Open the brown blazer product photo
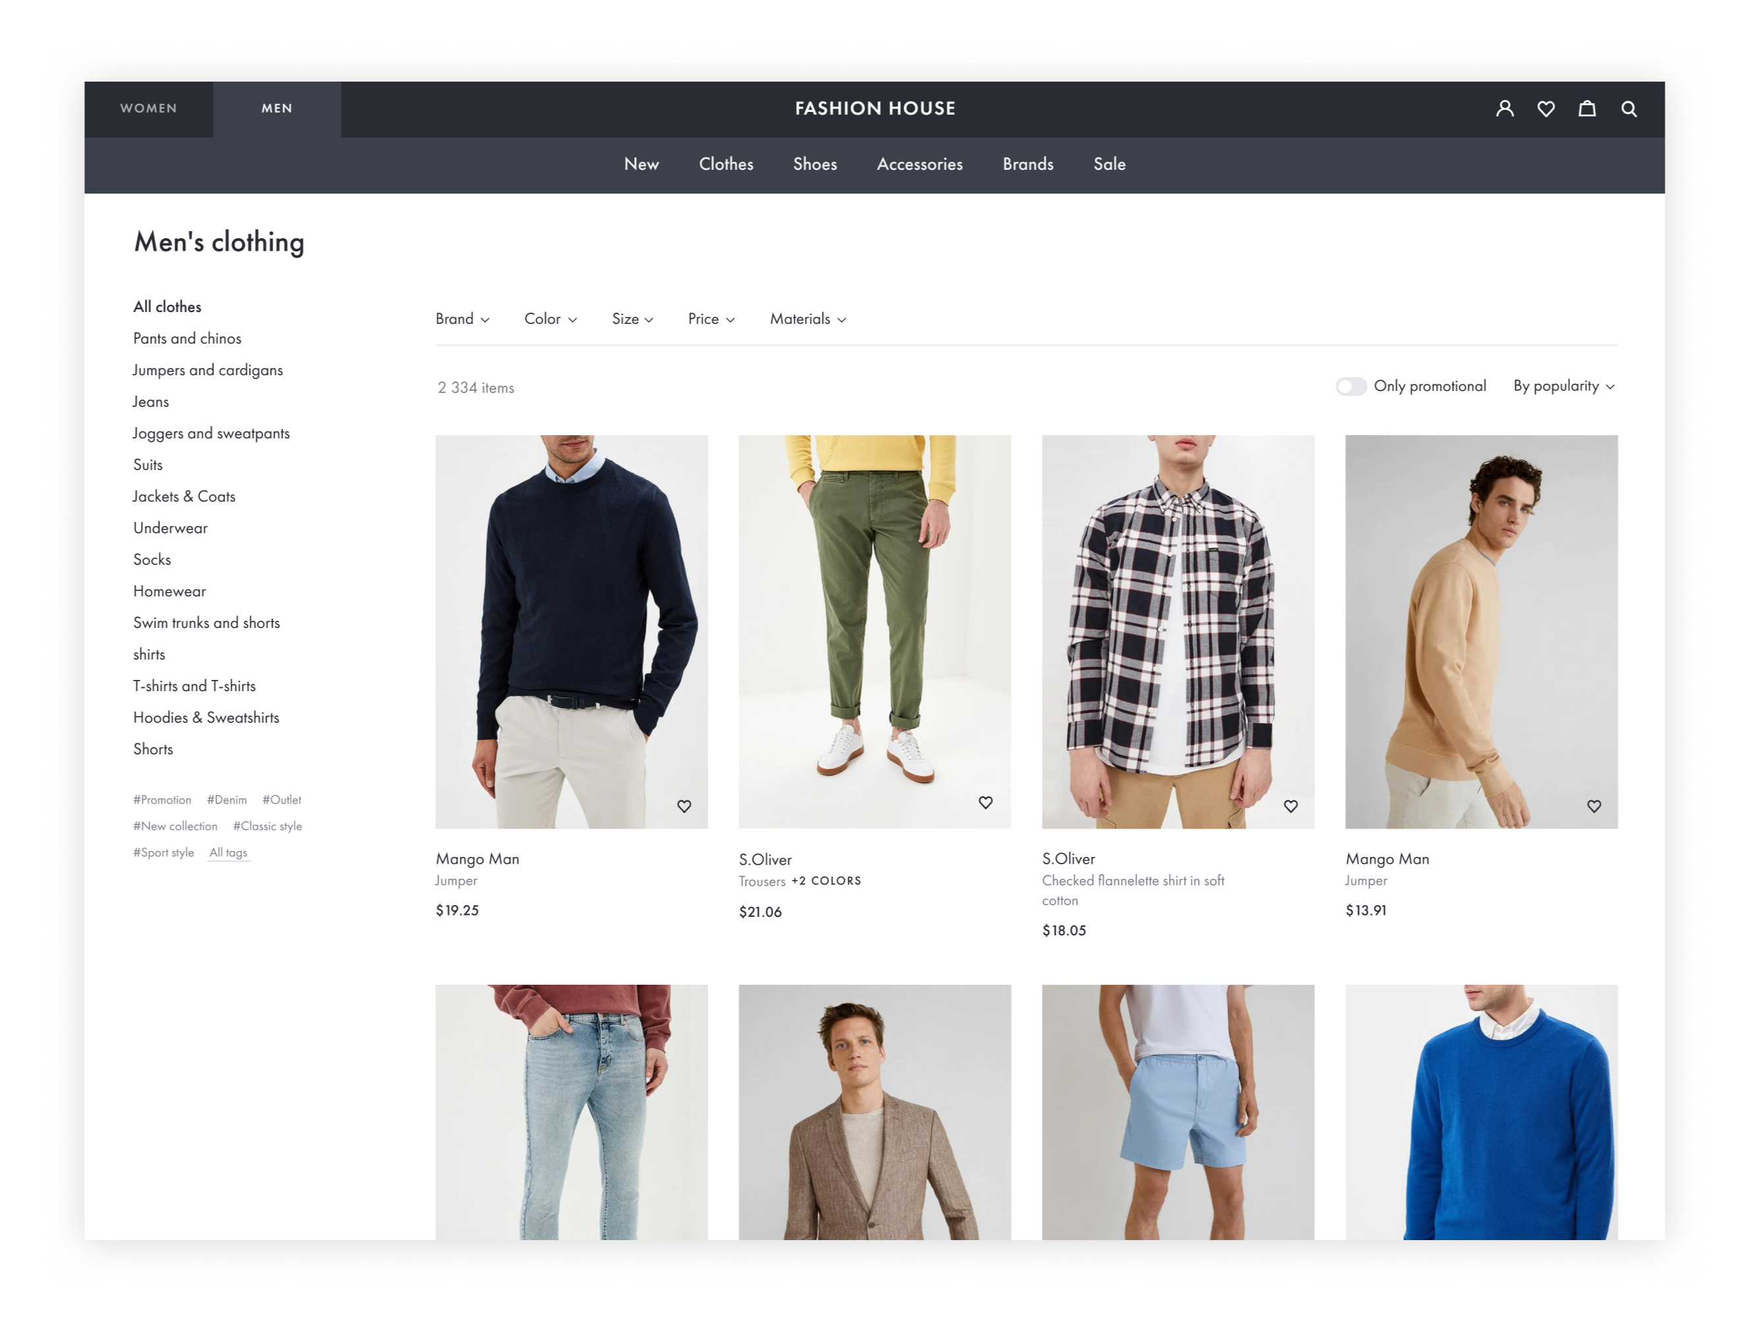This screenshot has height=1327, width=1749. point(874,1112)
